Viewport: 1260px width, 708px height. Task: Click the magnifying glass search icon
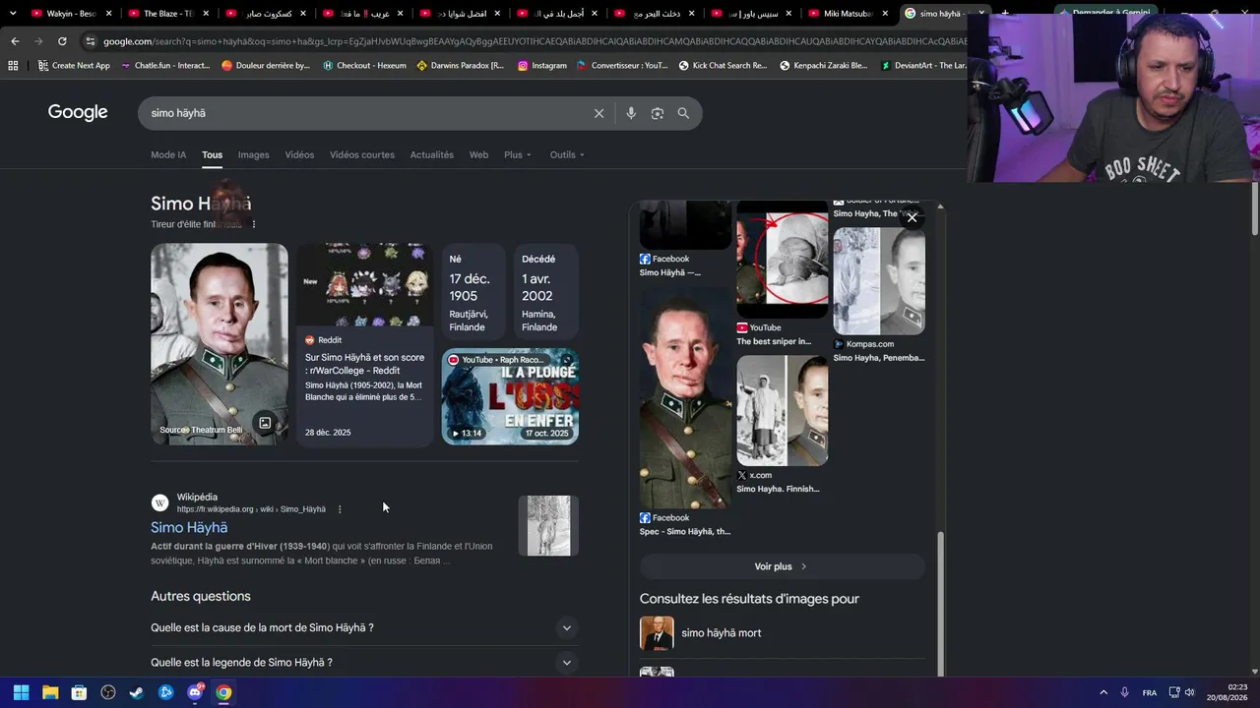point(683,113)
